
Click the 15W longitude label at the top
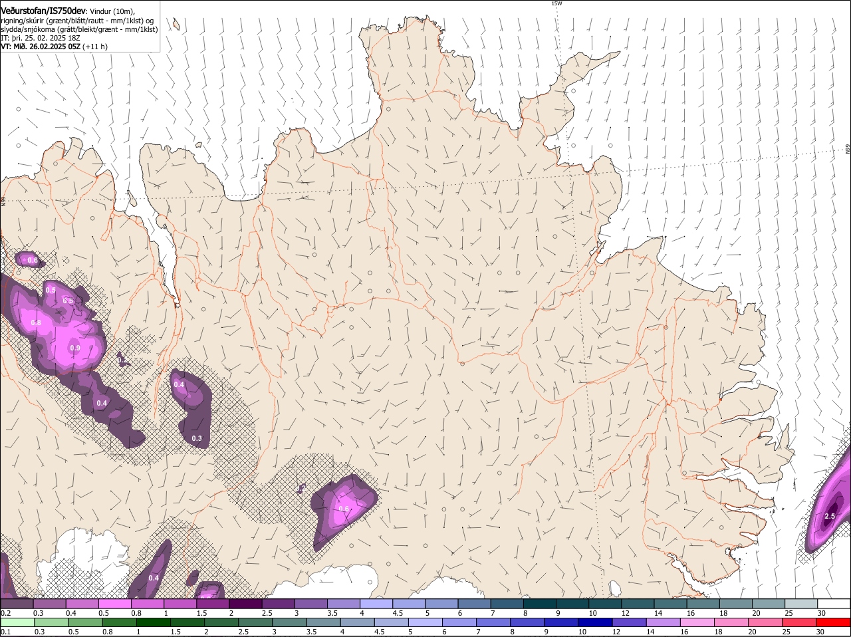[x=556, y=3]
